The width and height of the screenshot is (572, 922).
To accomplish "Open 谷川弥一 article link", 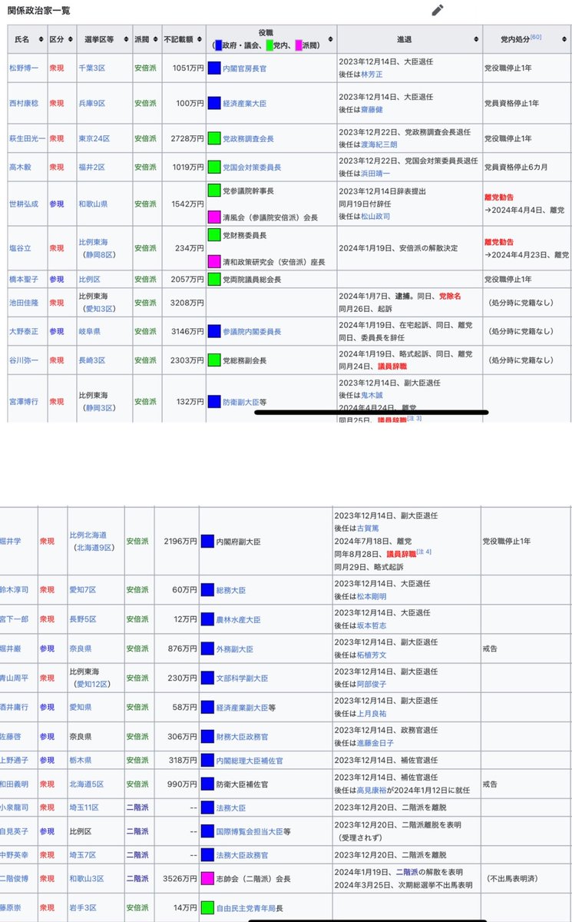I will pos(25,360).
